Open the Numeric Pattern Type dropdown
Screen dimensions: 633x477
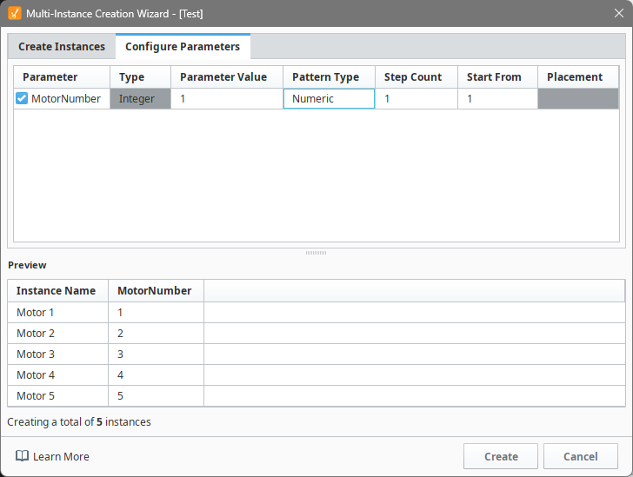click(x=329, y=99)
